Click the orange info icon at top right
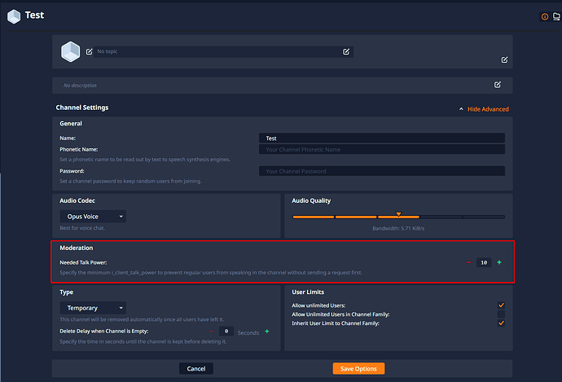The width and height of the screenshot is (562, 382). pyautogui.click(x=545, y=16)
